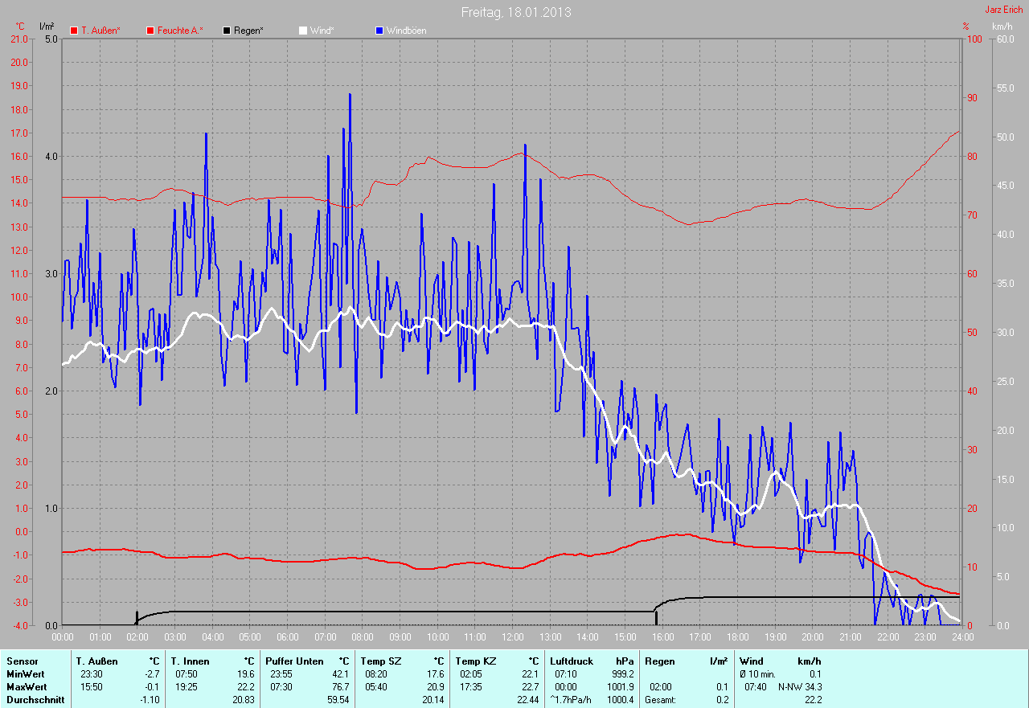Screen dimensions: 1029x708
Task: Click the Durchschnitt row label
Action: coord(35,700)
